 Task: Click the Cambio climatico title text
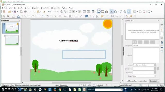[x=69, y=41]
